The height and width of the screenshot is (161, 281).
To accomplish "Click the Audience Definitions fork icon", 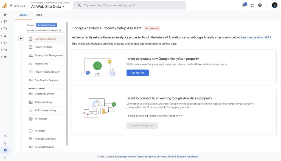I will click(x=31, y=139).
